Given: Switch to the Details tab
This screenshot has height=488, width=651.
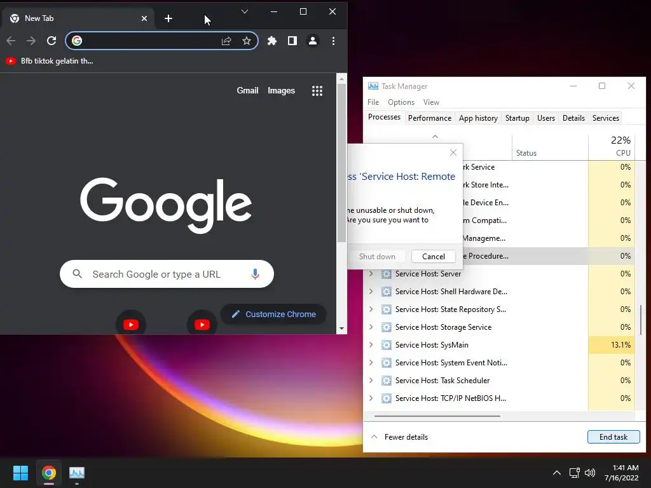Looking at the screenshot, I should pos(574,118).
